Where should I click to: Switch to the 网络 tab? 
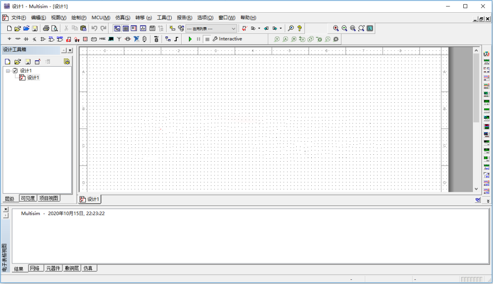[x=35, y=268]
